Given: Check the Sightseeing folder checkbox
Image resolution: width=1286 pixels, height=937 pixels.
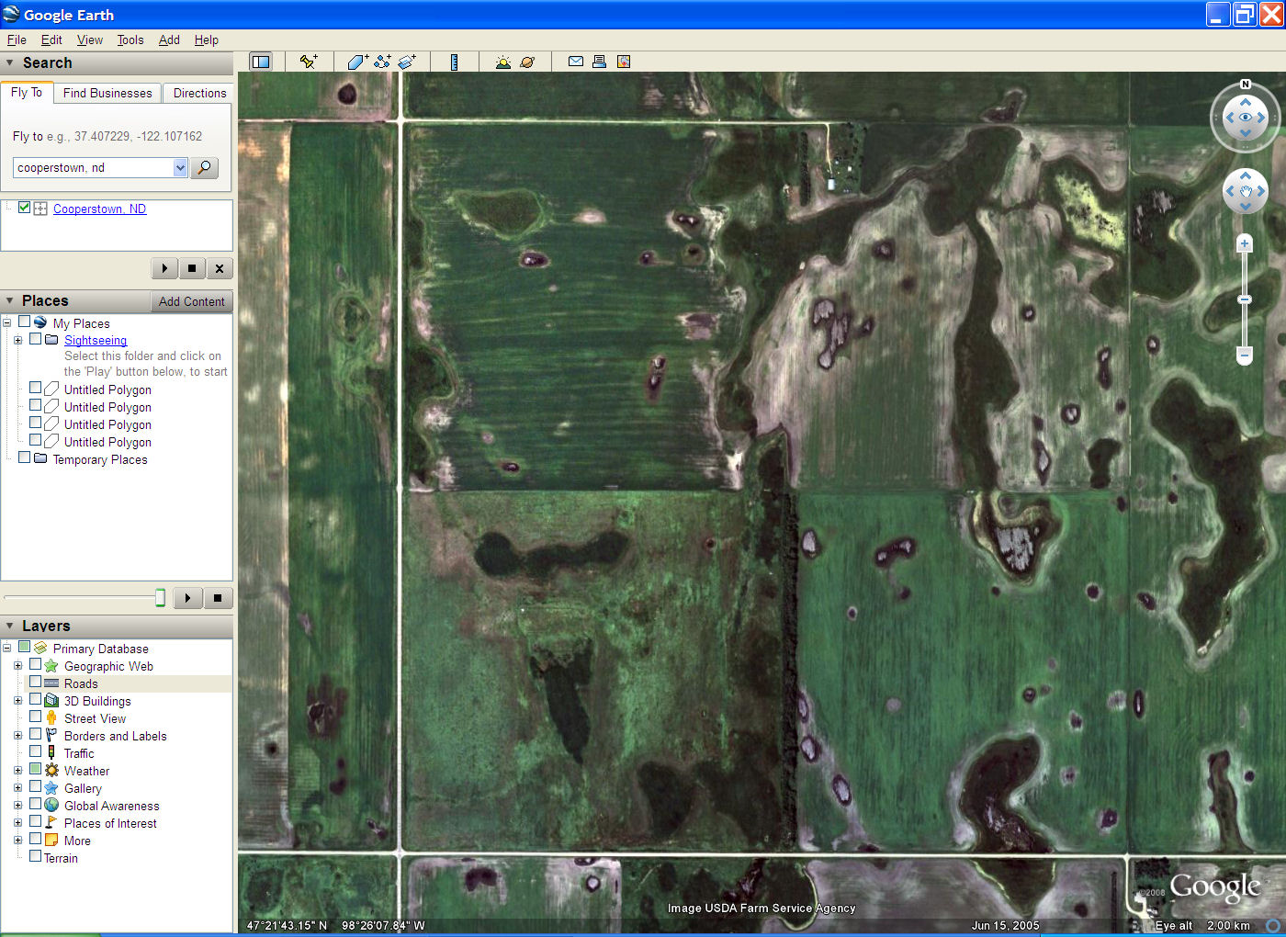Looking at the screenshot, I should [36, 339].
